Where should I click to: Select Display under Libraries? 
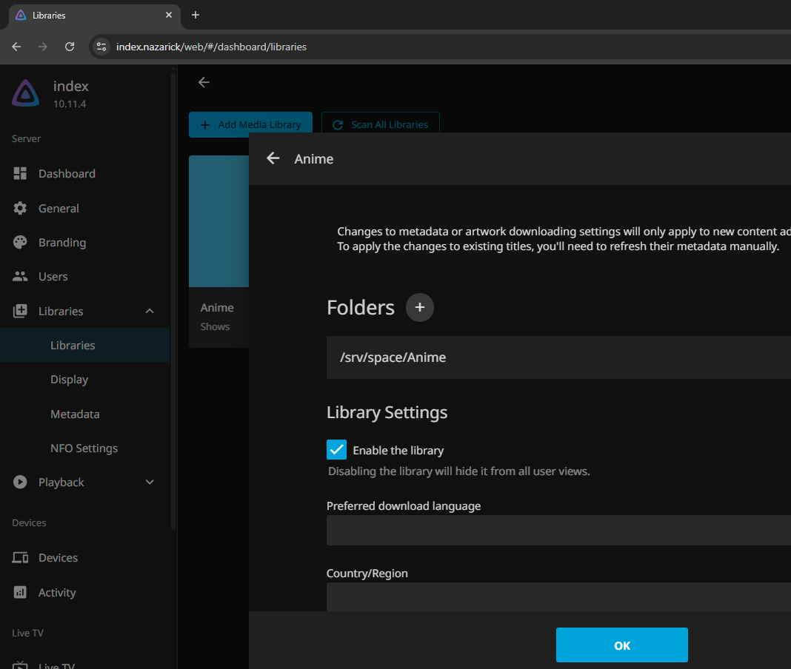coord(69,379)
